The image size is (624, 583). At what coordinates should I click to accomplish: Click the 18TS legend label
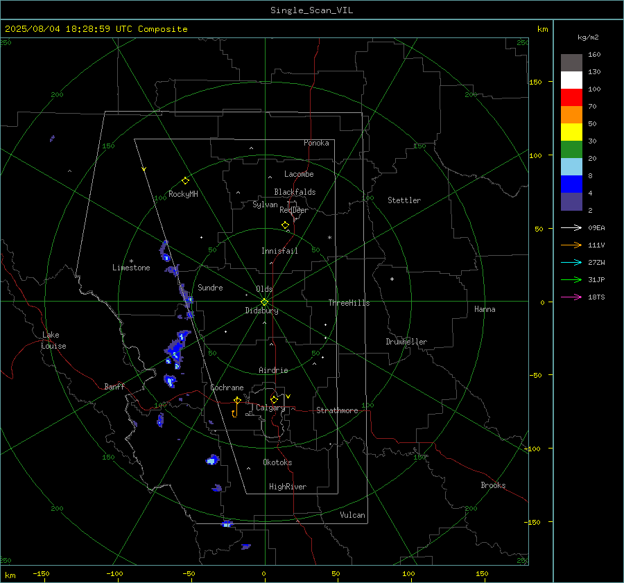point(596,297)
